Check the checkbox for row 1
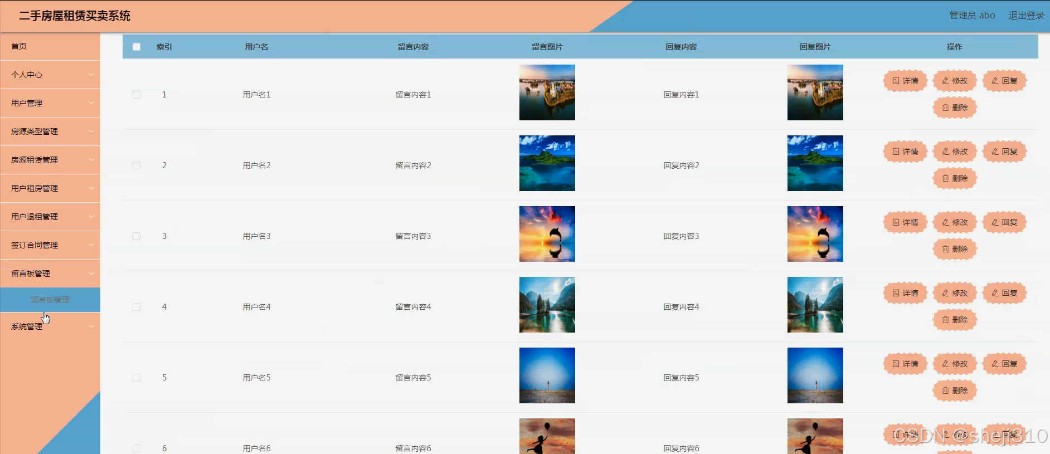This screenshot has height=454, width=1050. pos(137,95)
